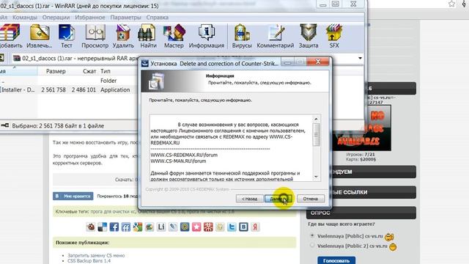The width and height of the screenshot is (469, 264).
Task: Click the ОПРОС sidebar header
Action: (361, 213)
